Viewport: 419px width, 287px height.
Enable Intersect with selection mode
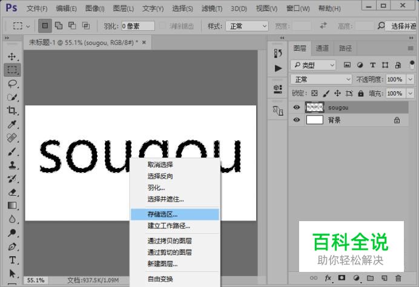click(86, 25)
